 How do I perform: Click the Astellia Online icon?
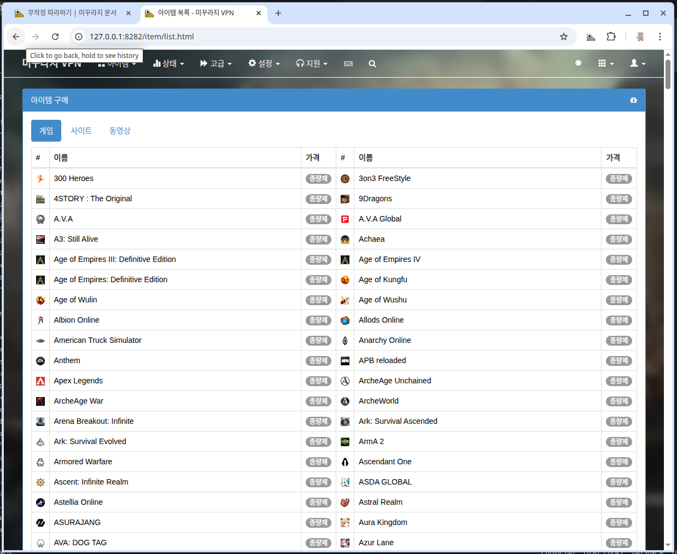(x=40, y=503)
